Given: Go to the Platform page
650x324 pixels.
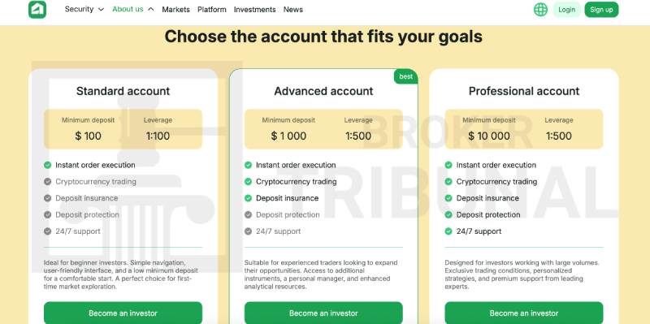Looking at the screenshot, I should 212,10.
